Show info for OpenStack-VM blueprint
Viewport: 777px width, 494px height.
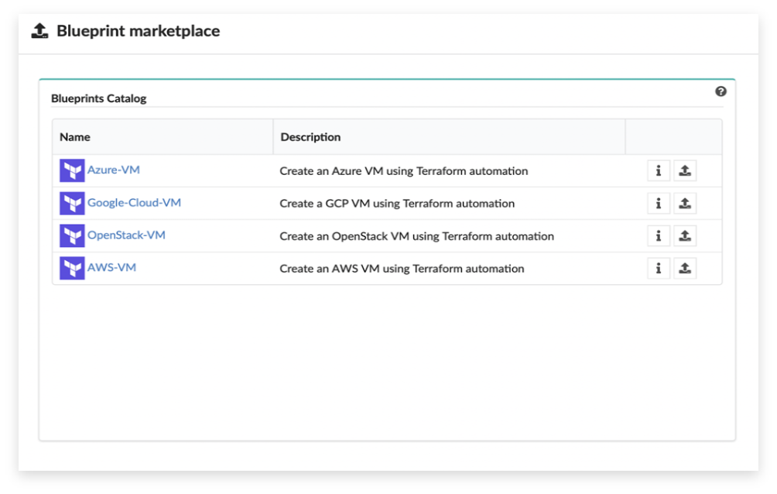click(x=658, y=235)
